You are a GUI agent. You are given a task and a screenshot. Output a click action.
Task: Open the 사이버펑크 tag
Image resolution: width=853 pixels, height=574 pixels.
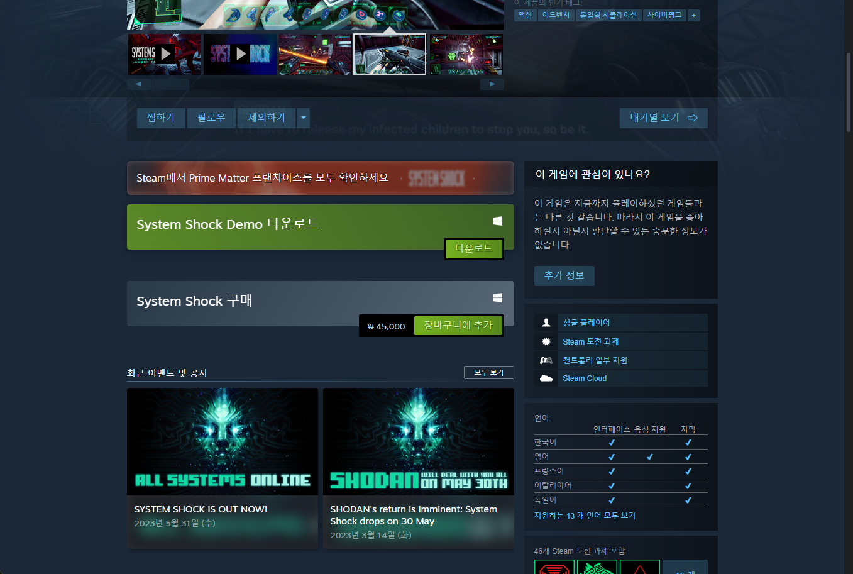(x=664, y=15)
